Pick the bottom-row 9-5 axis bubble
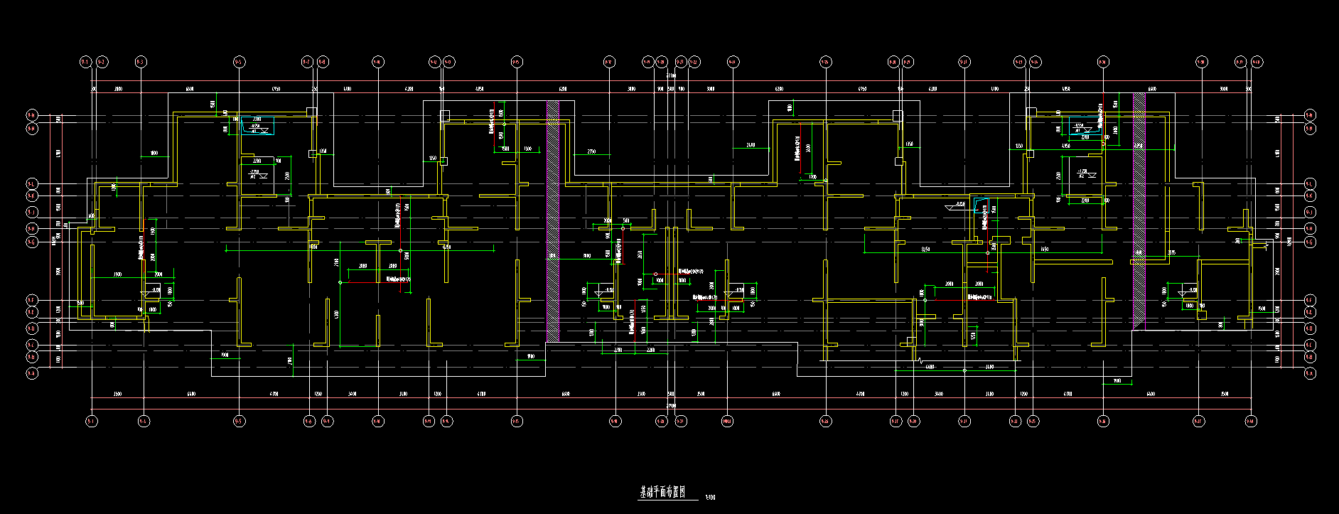This screenshot has height=514, width=1339. click(239, 421)
